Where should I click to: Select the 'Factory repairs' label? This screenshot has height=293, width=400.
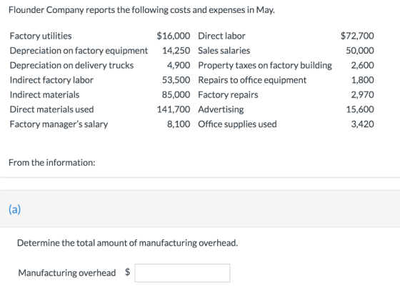(x=229, y=95)
